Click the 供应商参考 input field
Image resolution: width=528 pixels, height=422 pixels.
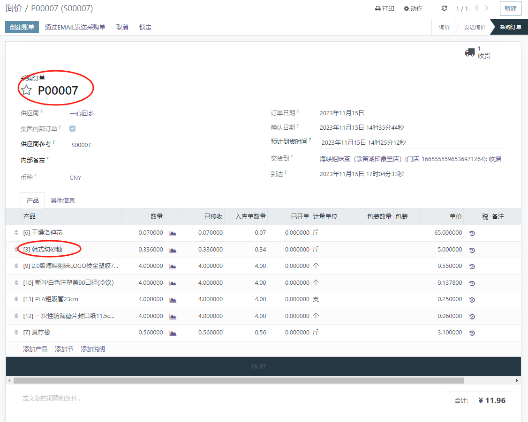click(162, 145)
